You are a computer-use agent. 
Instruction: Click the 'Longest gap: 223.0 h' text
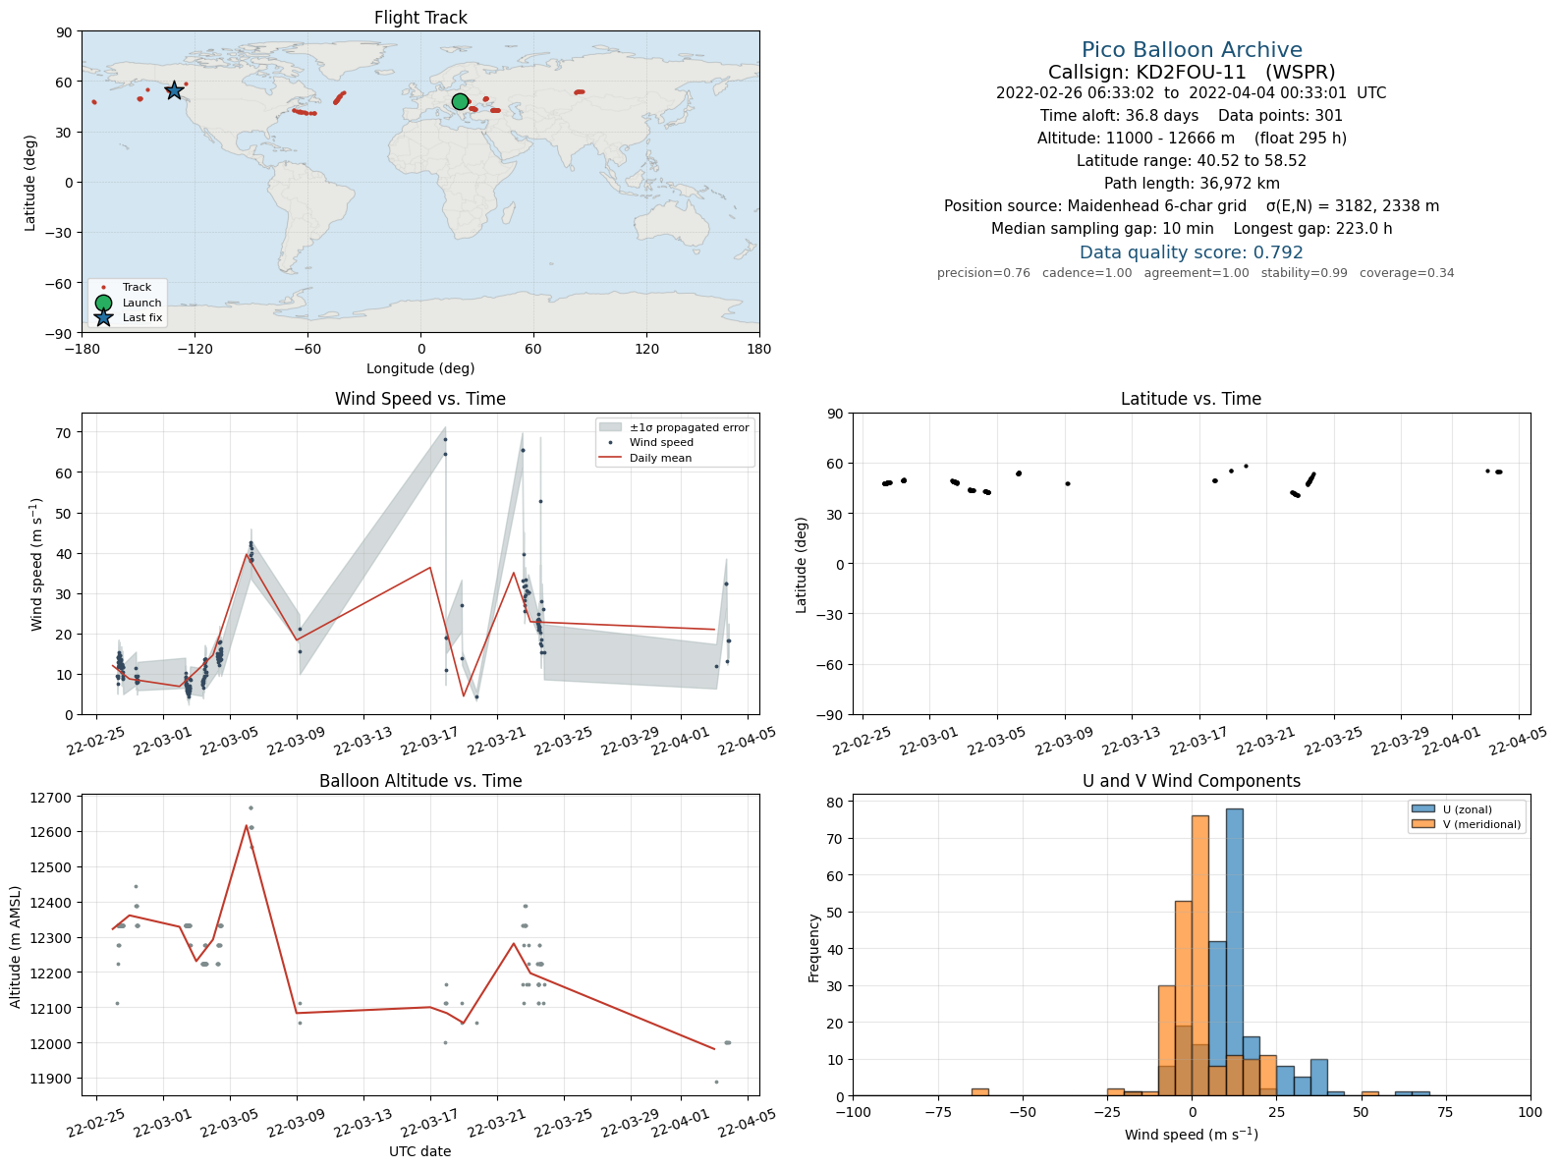tap(1313, 229)
